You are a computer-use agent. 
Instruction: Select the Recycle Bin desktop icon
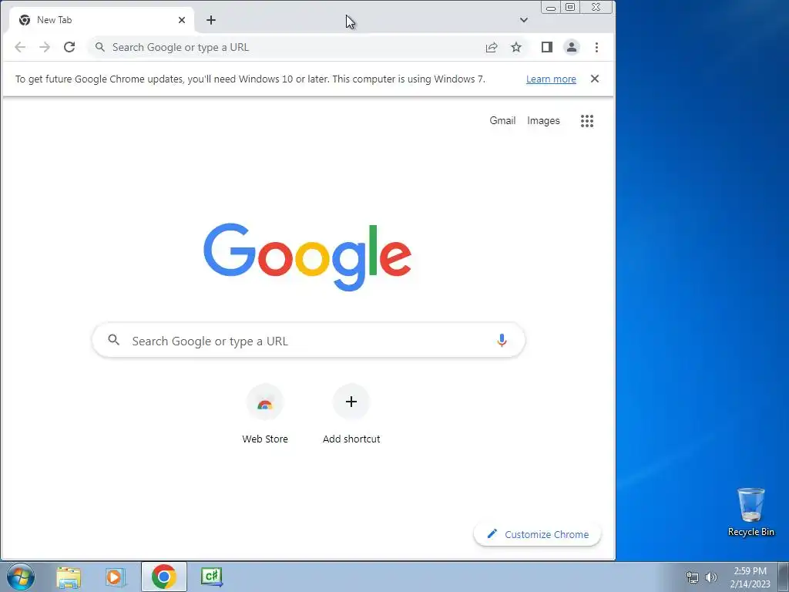pyautogui.click(x=750, y=512)
